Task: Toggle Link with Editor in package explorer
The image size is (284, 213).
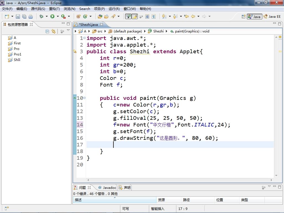Action: point(54,32)
